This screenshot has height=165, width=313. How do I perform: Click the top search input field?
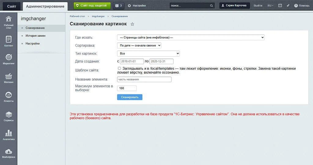190,5
